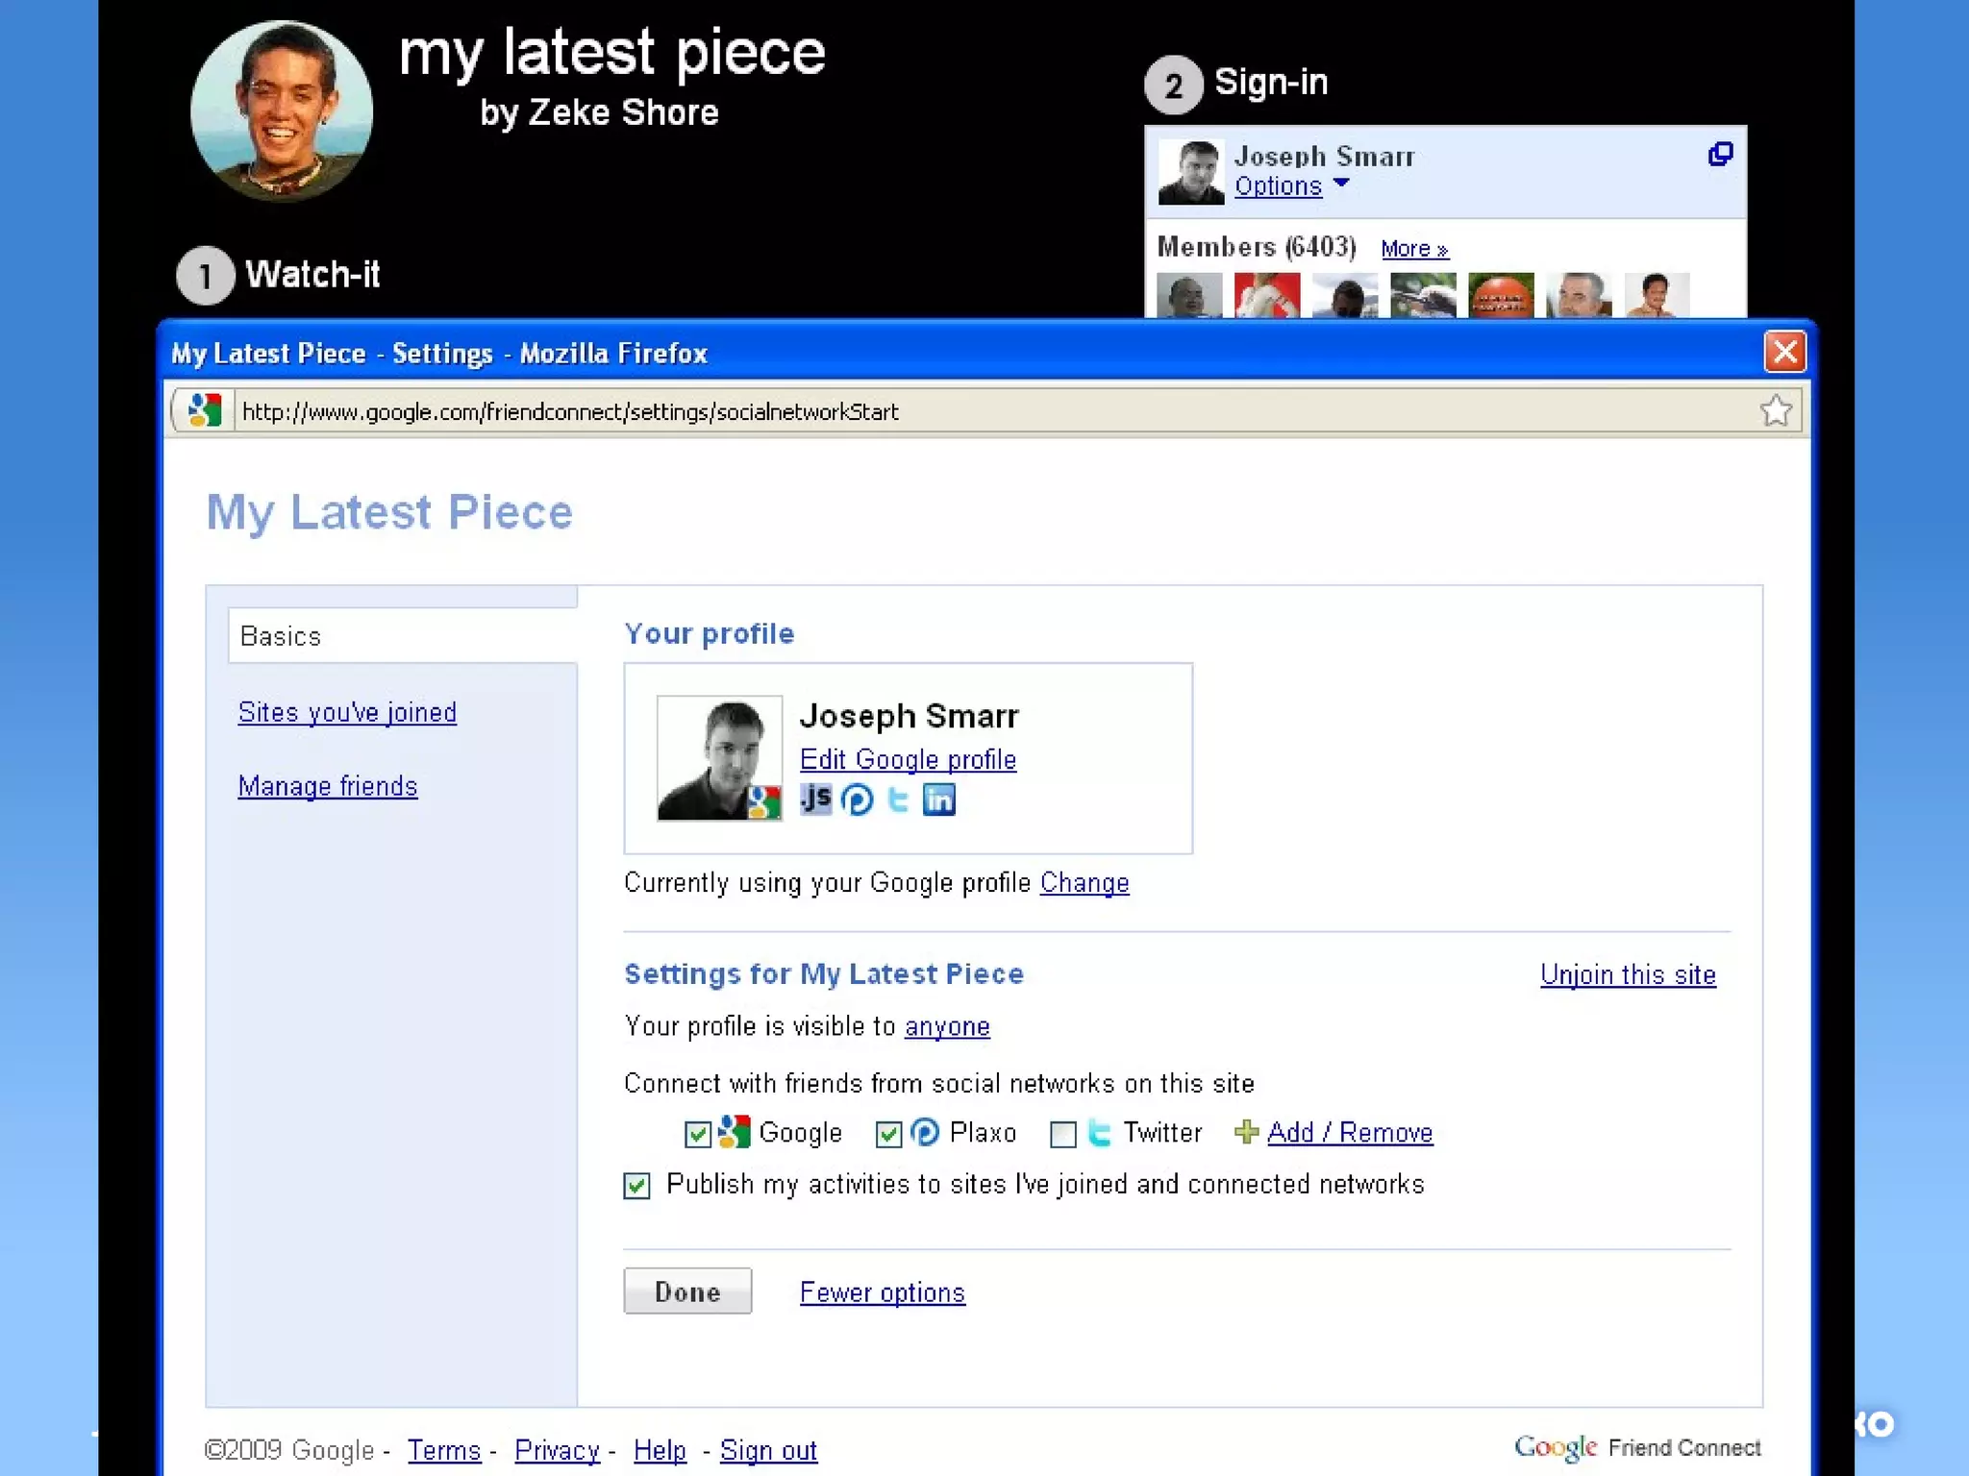Click the bookmark star in address bar

pyautogui.click(x=1775, y=411)
